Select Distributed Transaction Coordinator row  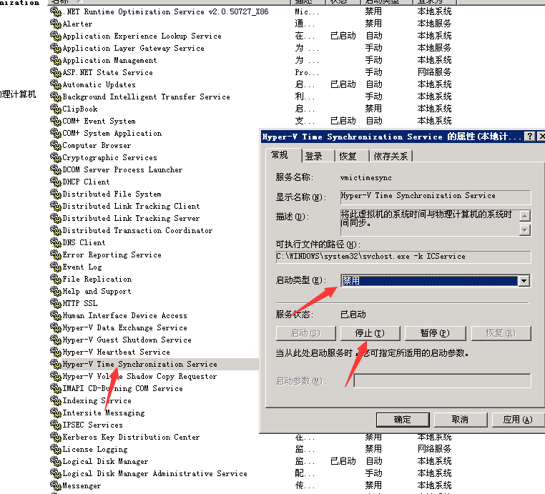(x=137, y=230)
